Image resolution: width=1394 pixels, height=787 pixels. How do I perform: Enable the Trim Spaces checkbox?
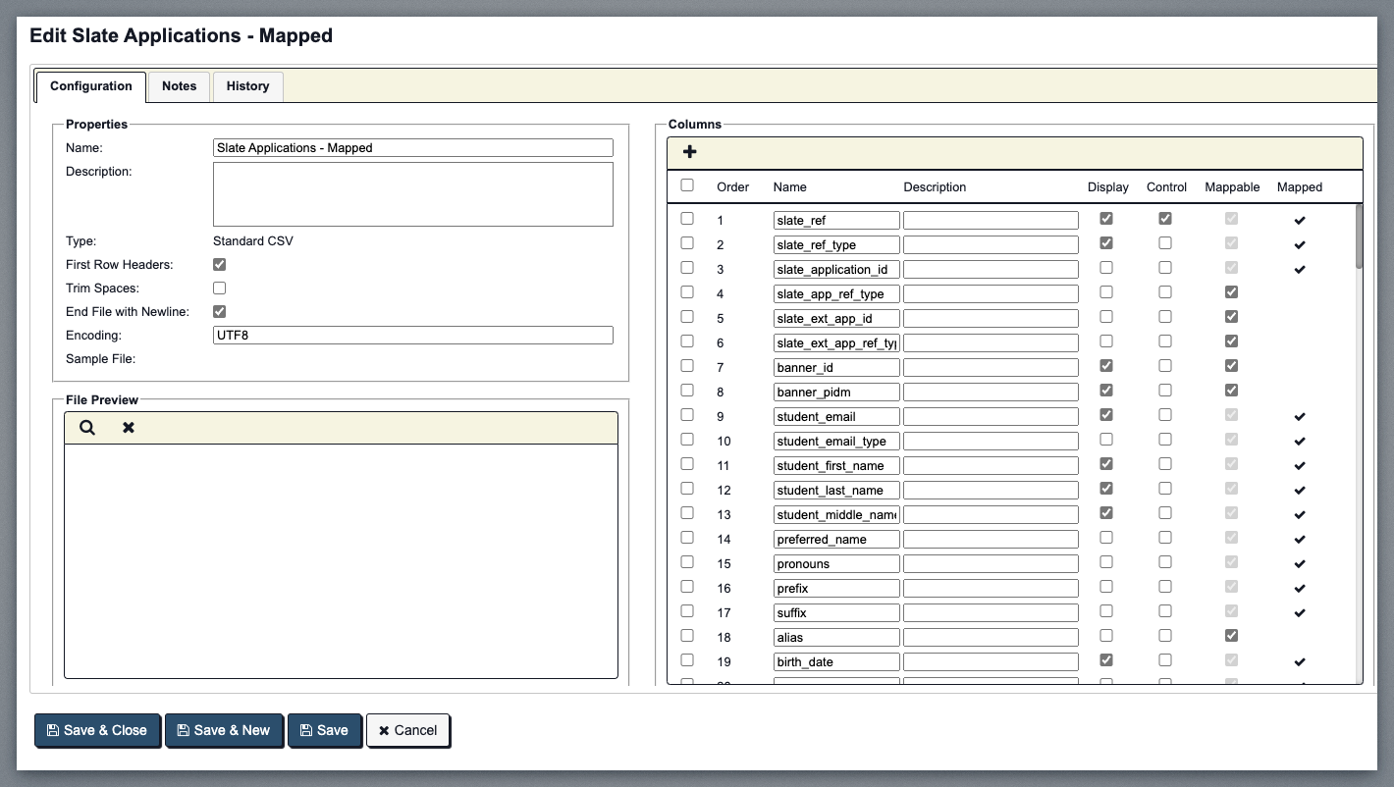(x=220, y=289)
